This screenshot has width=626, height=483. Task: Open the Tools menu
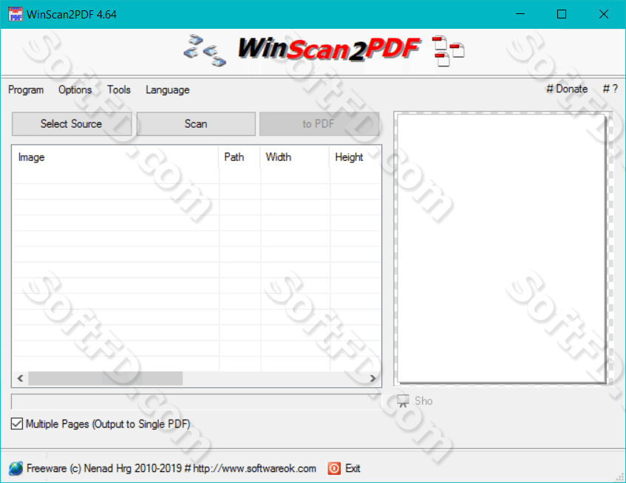click(118, 90)
